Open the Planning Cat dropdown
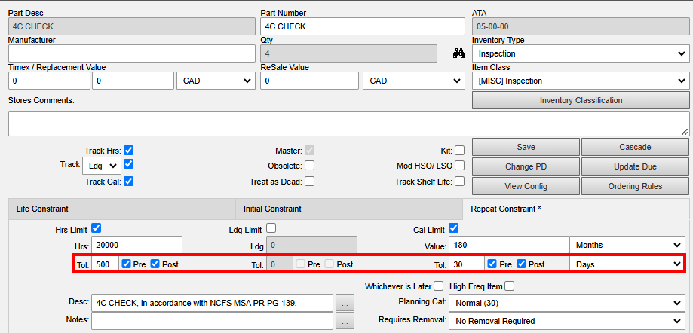 [x=566, y=303]
